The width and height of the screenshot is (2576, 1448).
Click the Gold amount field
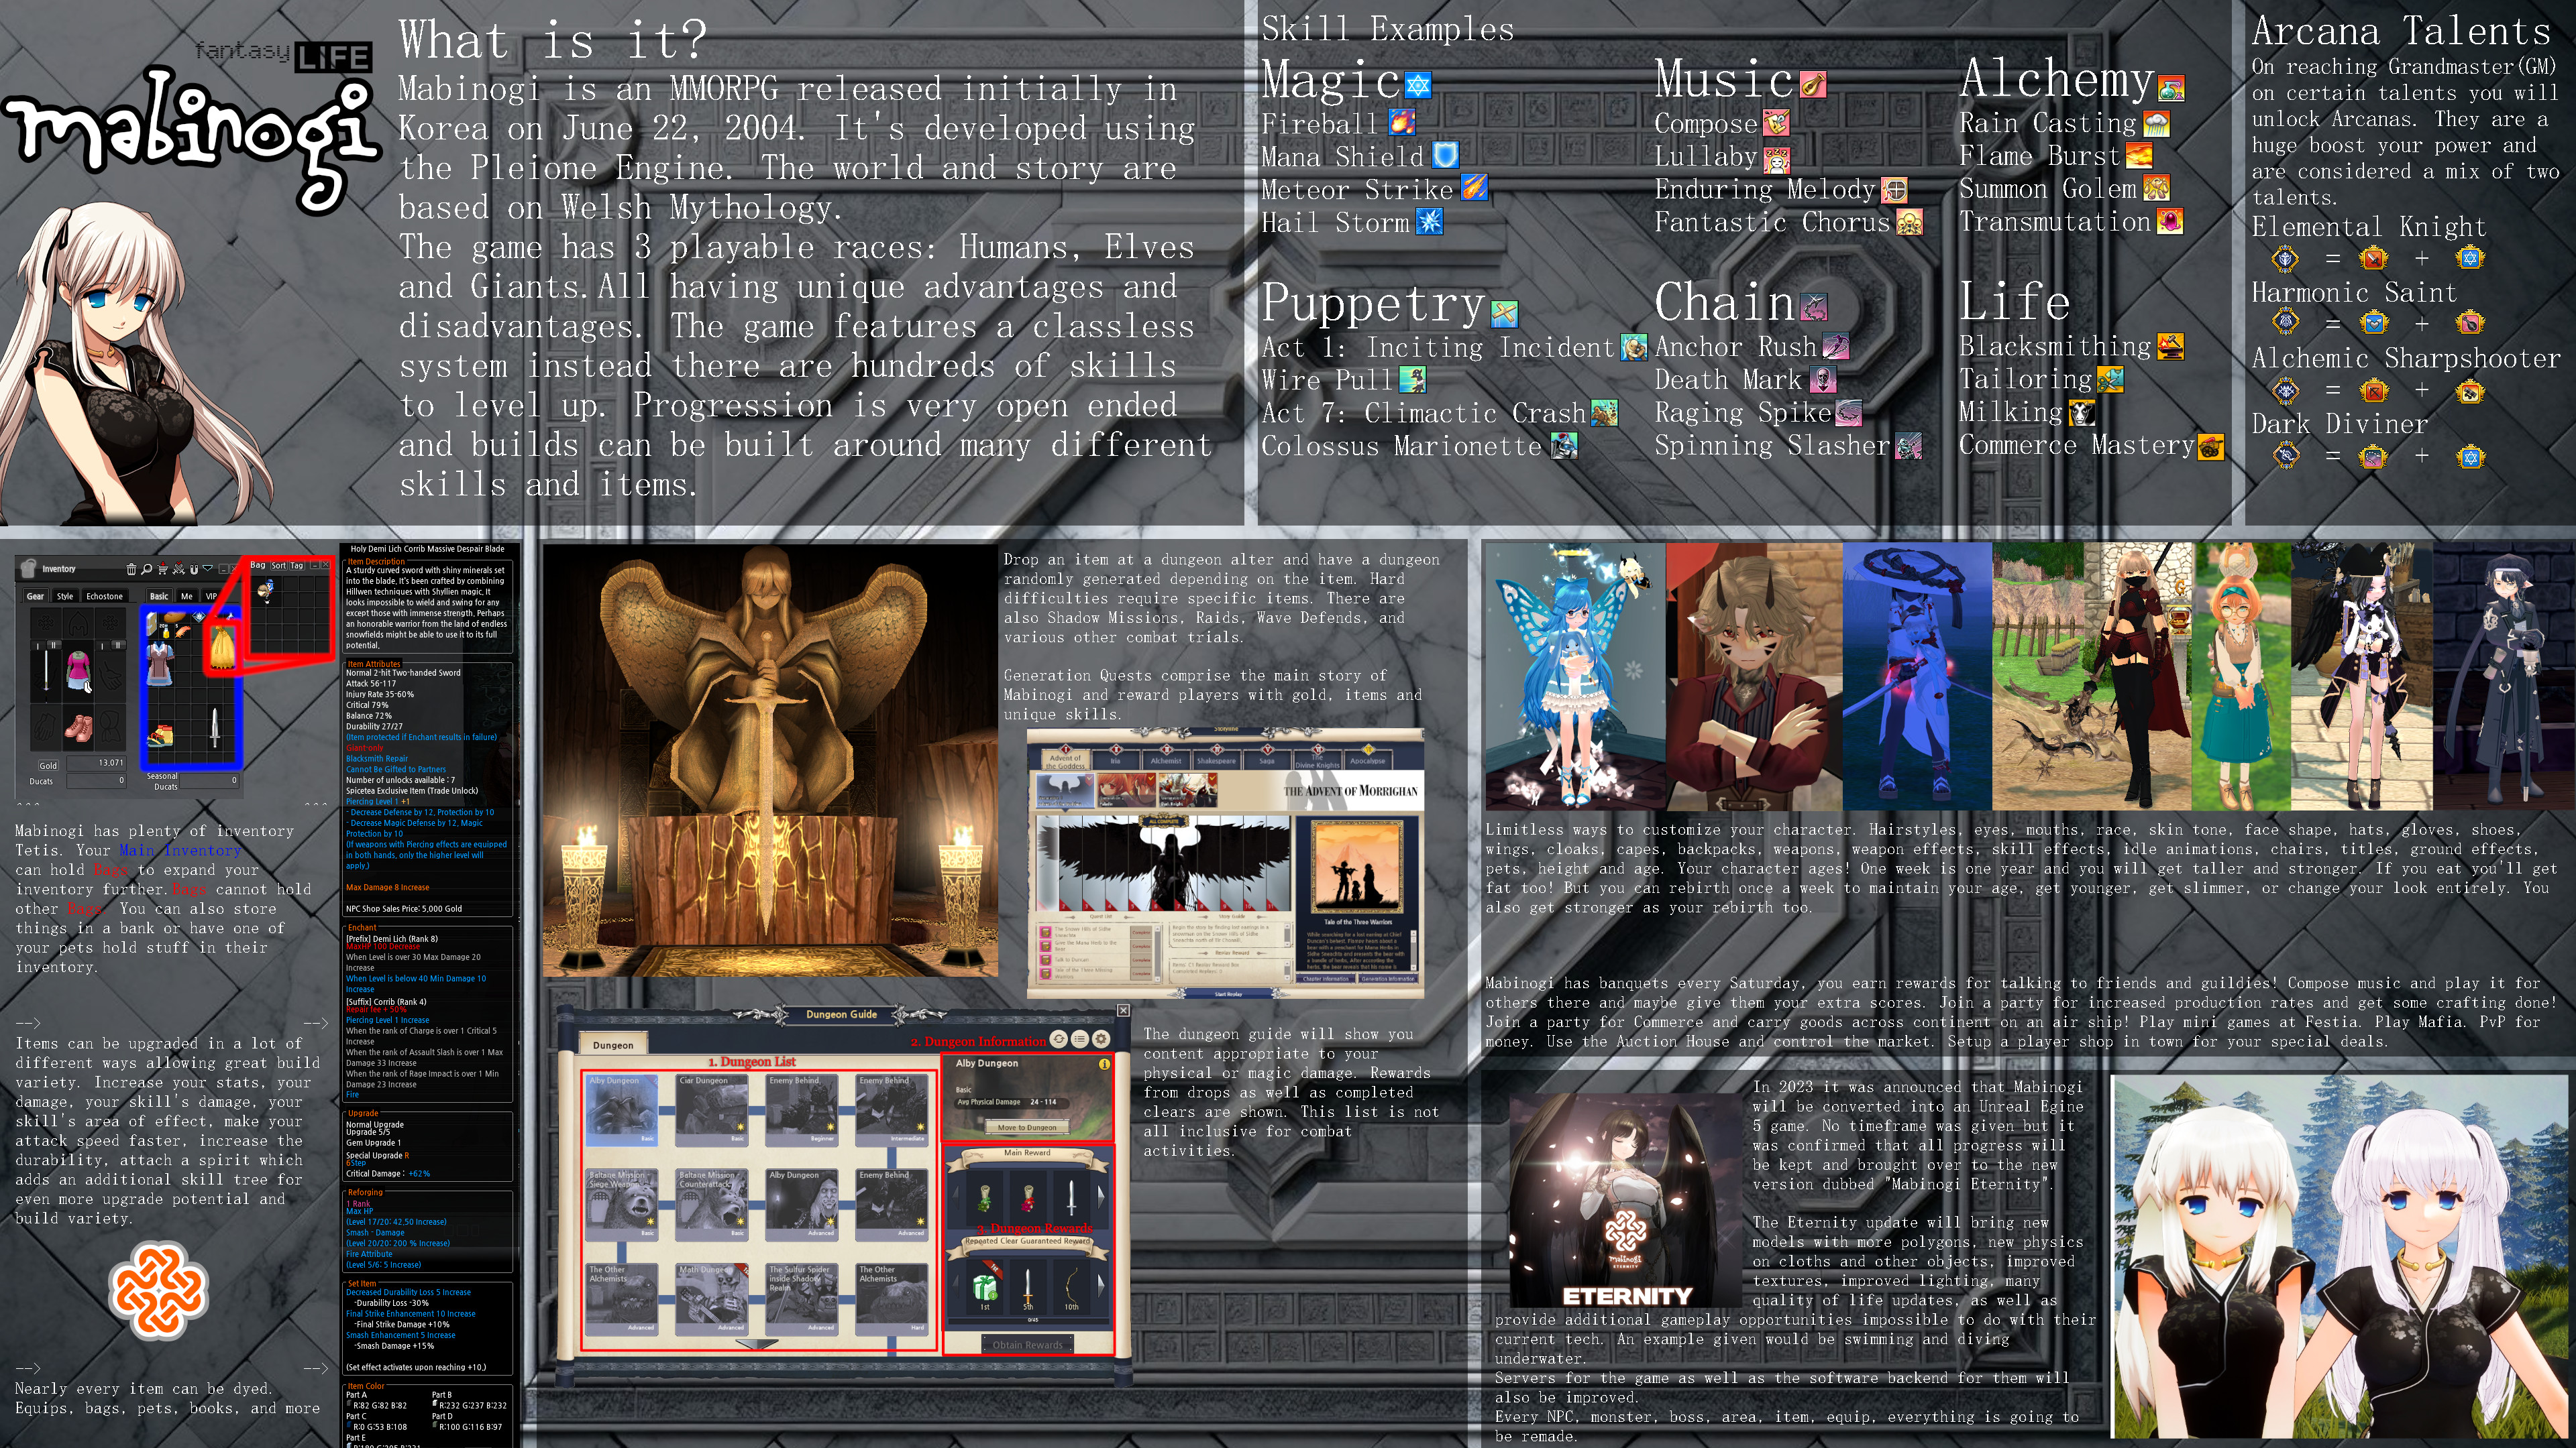click(97, 764)
